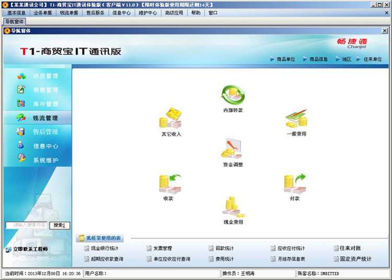Image resolution: width=392 pixels, height=280 pixels.
Task: Click the 应收应付统计 report icon
Action: coord(273,248)
